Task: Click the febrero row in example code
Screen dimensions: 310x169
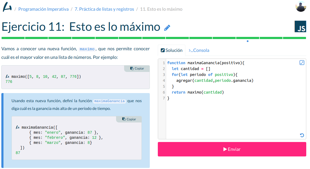Action: click(x=66, y=137)
